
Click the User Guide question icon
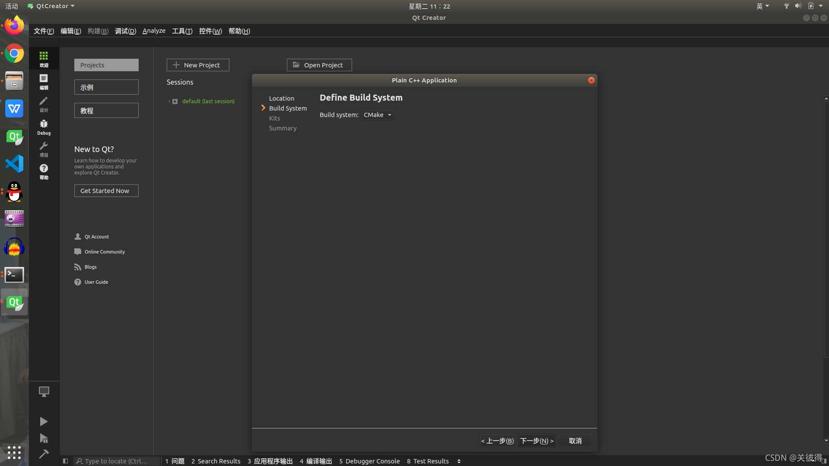coord(78,282)
